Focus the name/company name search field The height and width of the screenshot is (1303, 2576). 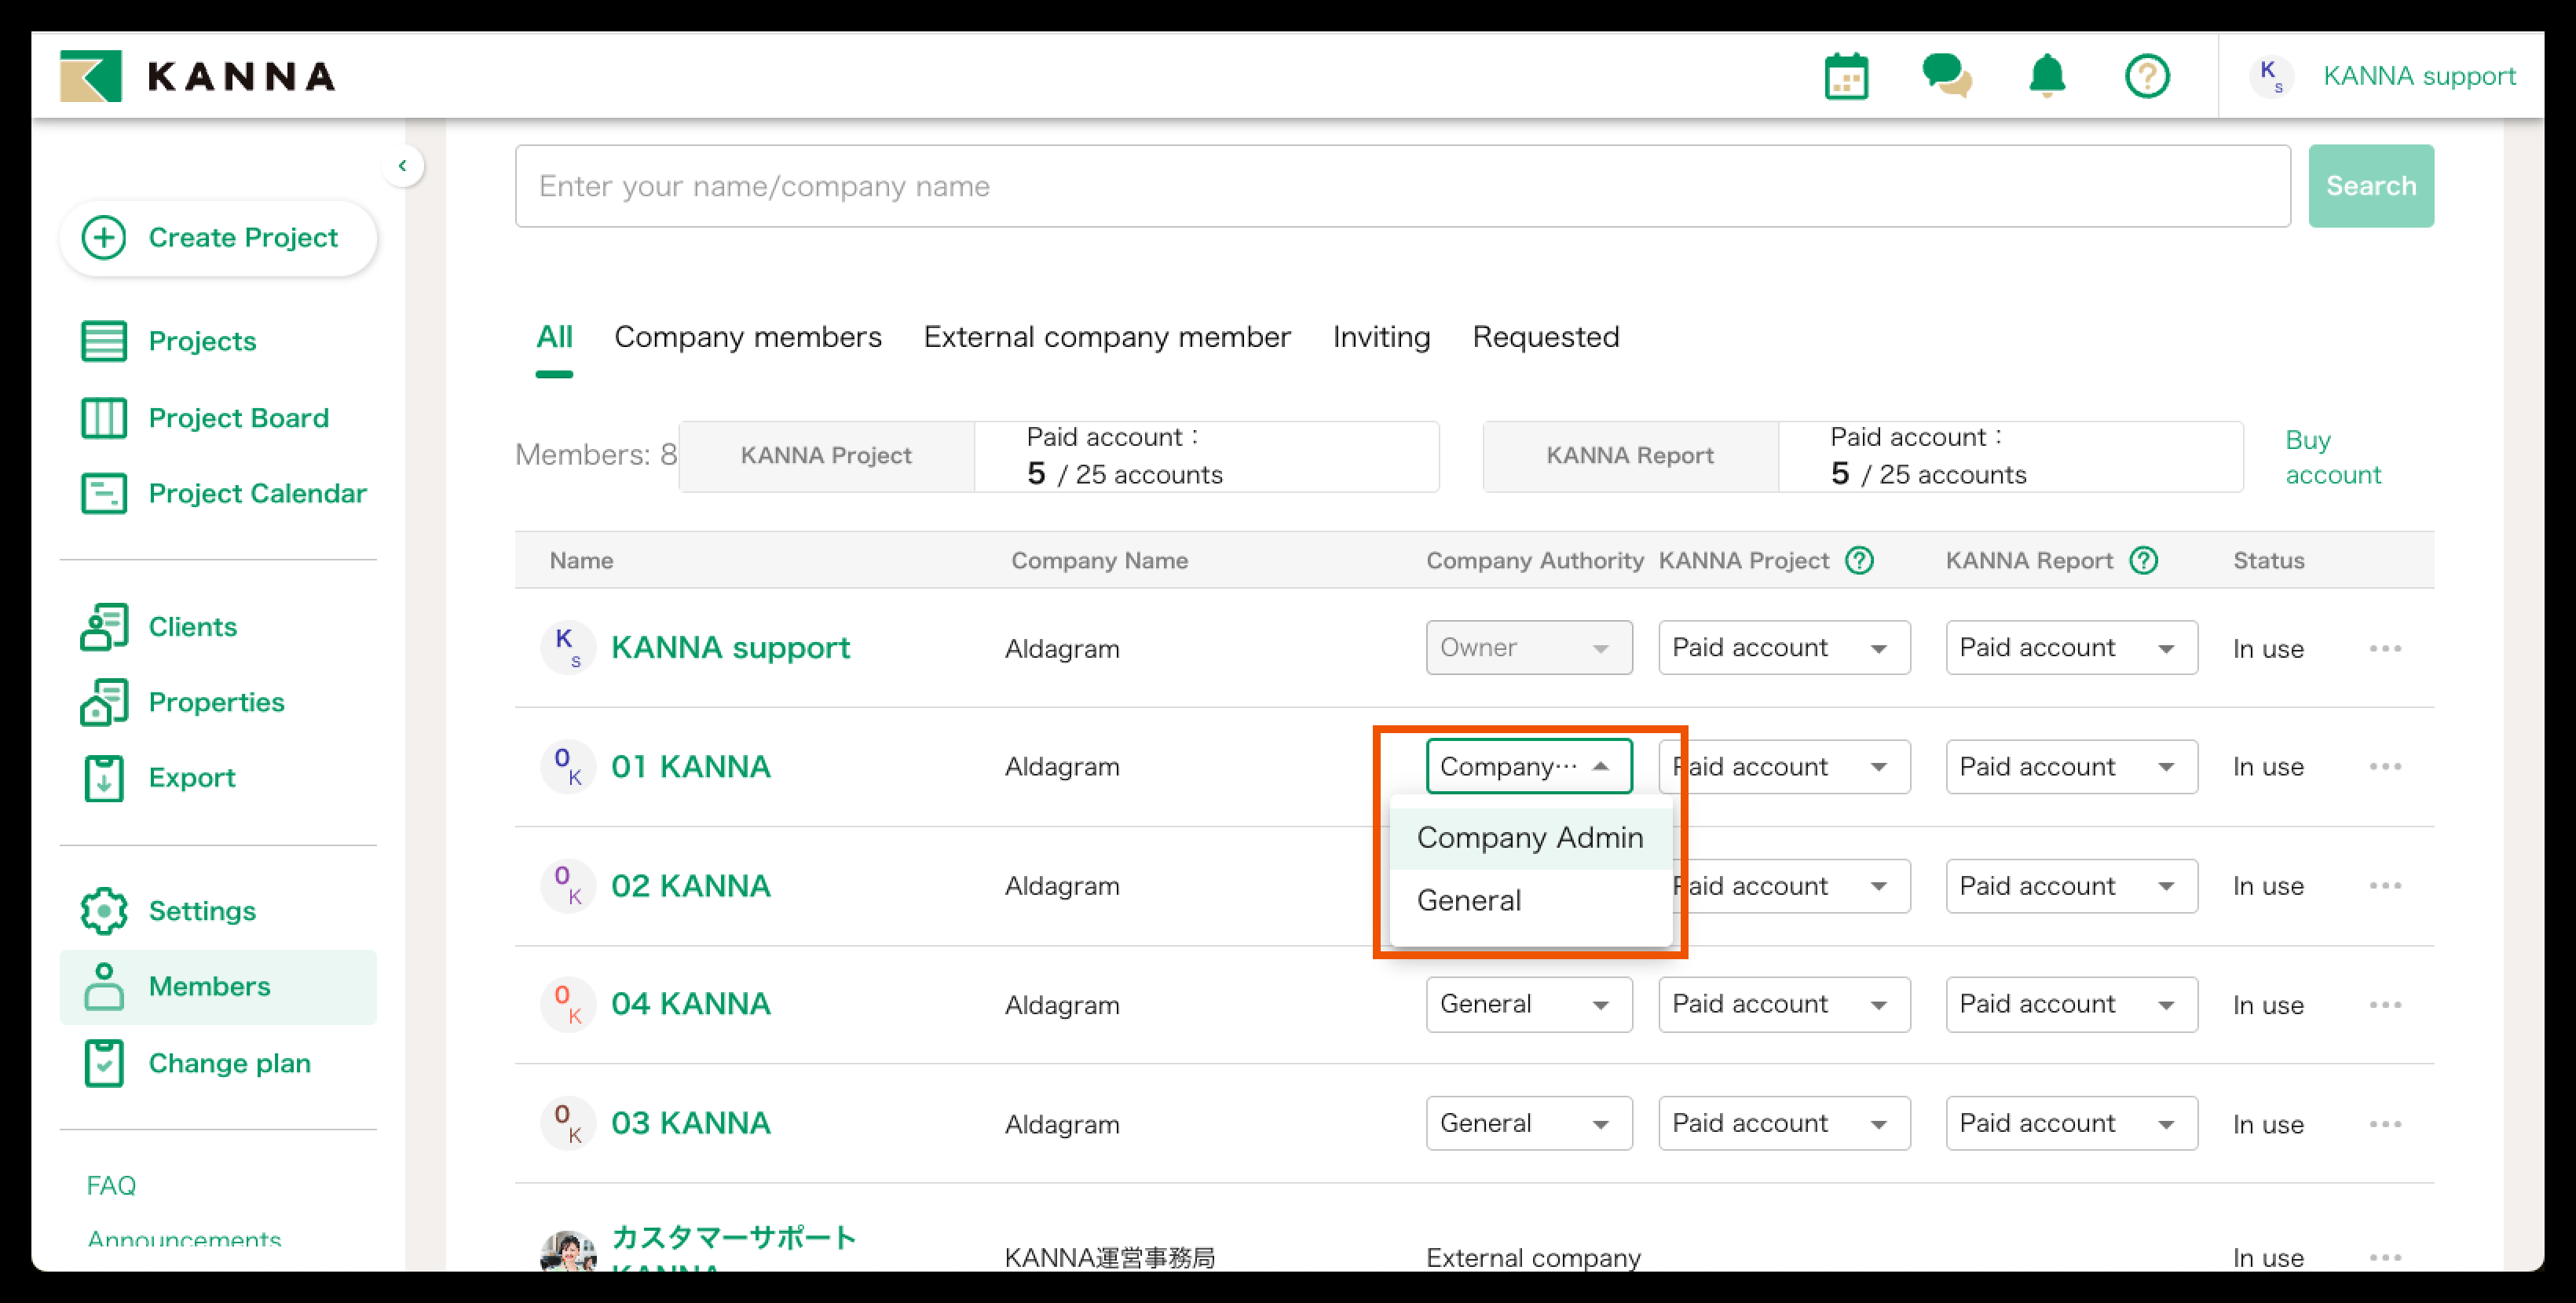click(x=1401, y=186)
